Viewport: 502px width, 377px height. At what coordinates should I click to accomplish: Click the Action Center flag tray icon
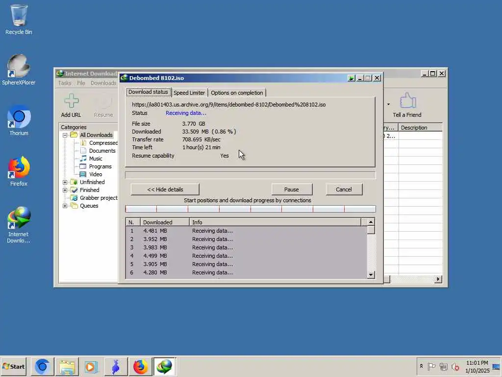click(x=431, y=366)
